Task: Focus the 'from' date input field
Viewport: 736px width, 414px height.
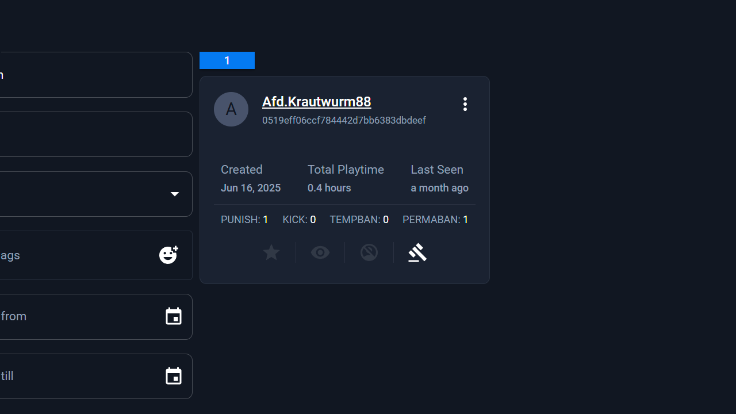Action: [75, 317]
